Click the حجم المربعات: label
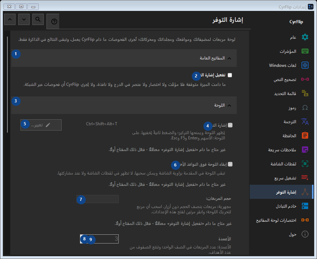Screen dimensions: 317x259 coord(218,198)
